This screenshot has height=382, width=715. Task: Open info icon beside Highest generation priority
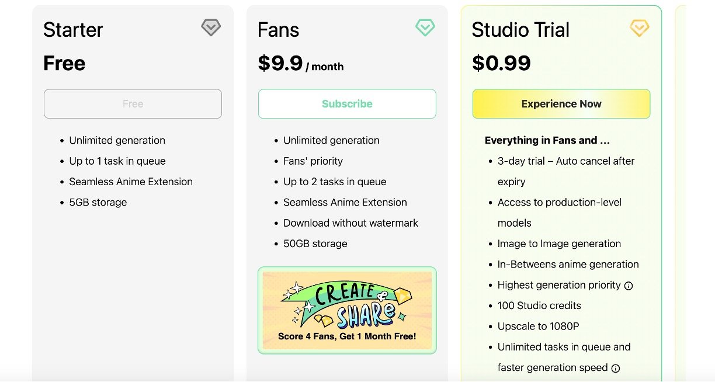(x=629, y=286)
